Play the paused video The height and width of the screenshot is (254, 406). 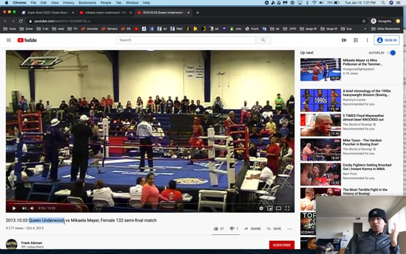[x=14, y=208]
